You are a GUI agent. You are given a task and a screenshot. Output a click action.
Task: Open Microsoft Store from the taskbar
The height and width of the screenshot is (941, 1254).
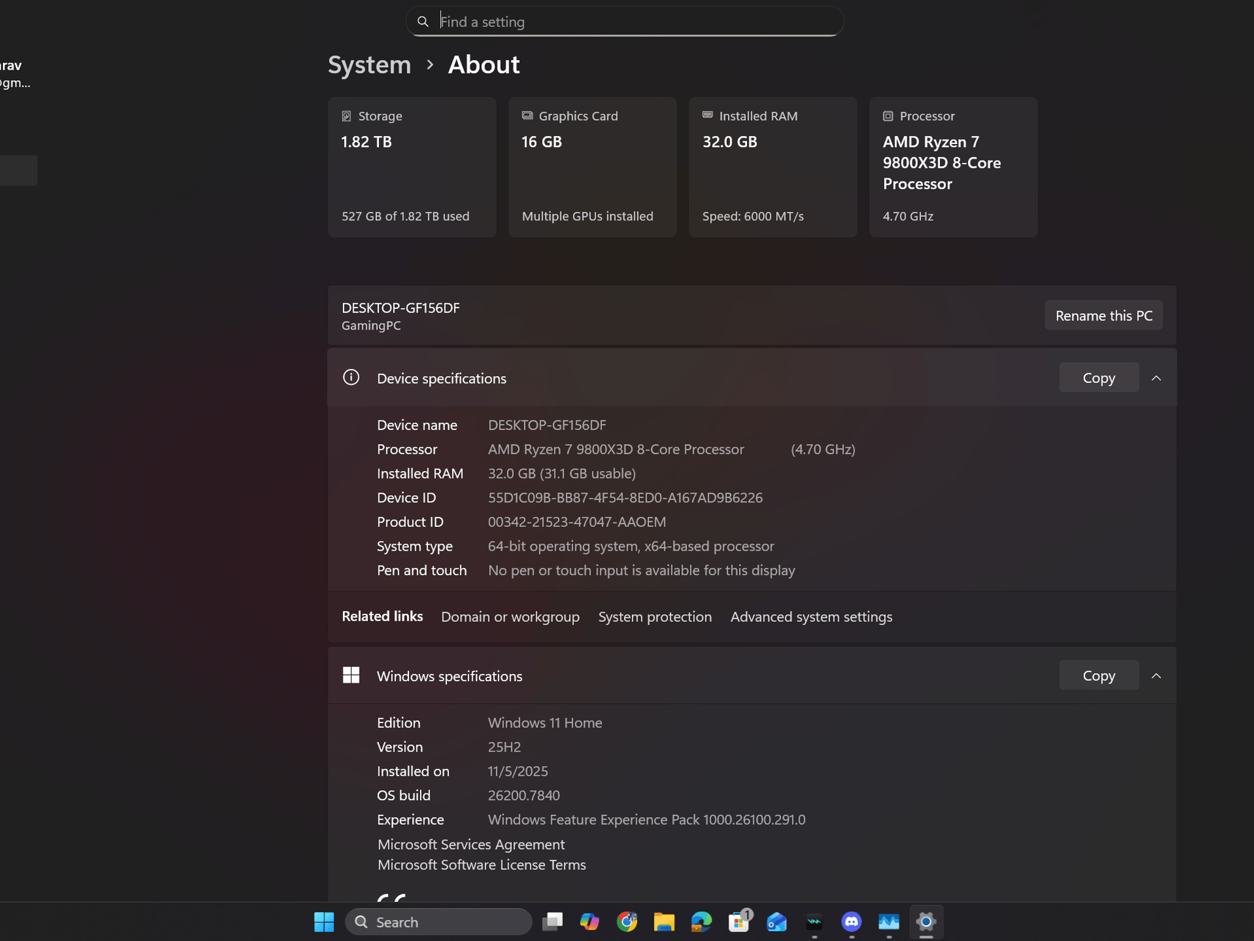click(739, 922)
